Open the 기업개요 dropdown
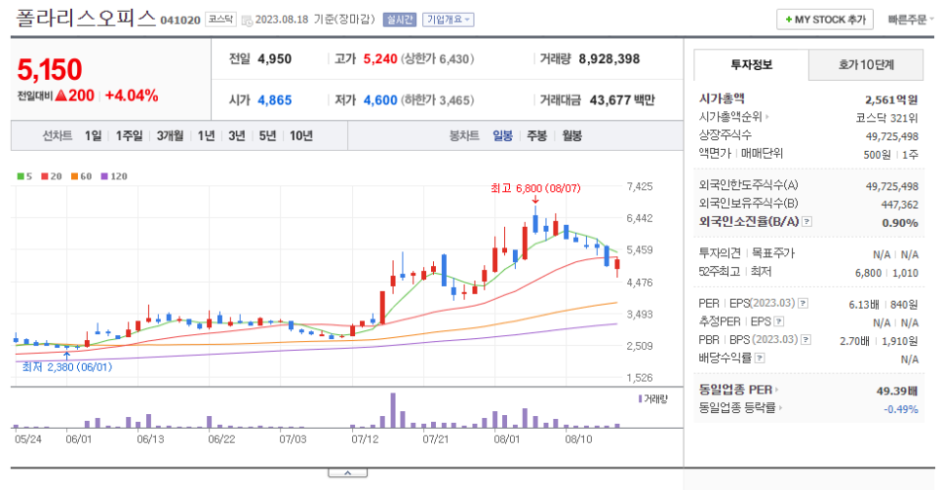 click(449, 19)
